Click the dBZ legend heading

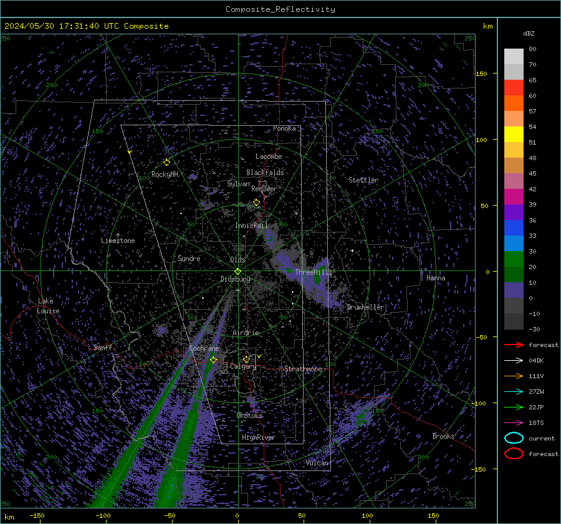coord(529,34)
